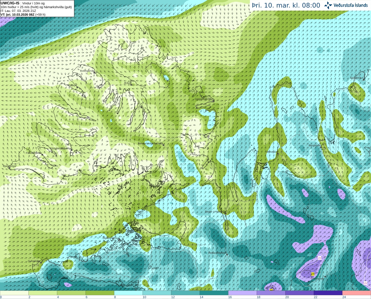371x299 pixels.
Task: Pick the 14–16 m/s dark teal legend swatch
Action: coord(214,293)
